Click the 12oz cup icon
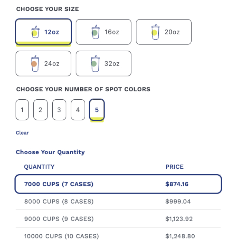The height and width of the screenshot is (241, 241). 35,32
